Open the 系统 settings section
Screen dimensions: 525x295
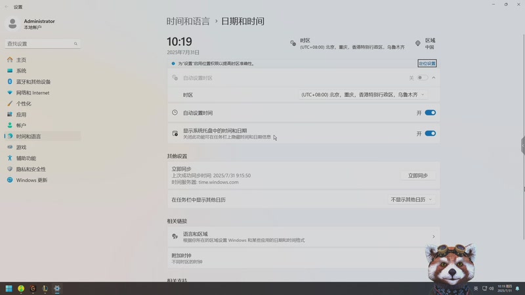coord(21,71)
